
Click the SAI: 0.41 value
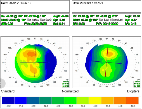click(59, 24)
